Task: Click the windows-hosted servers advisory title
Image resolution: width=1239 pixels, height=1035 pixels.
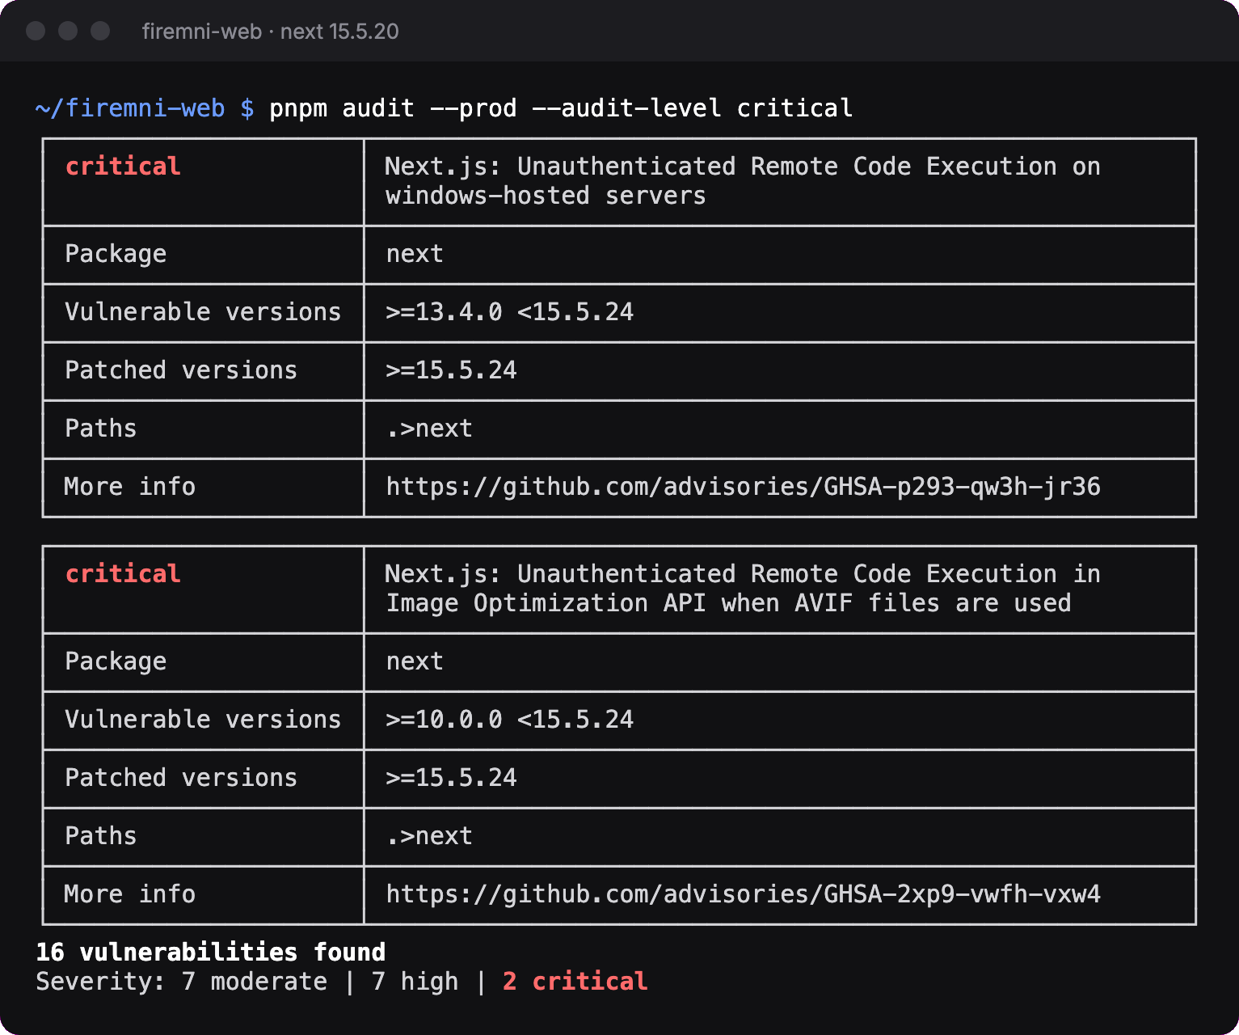Action: (x=743, y=181)
